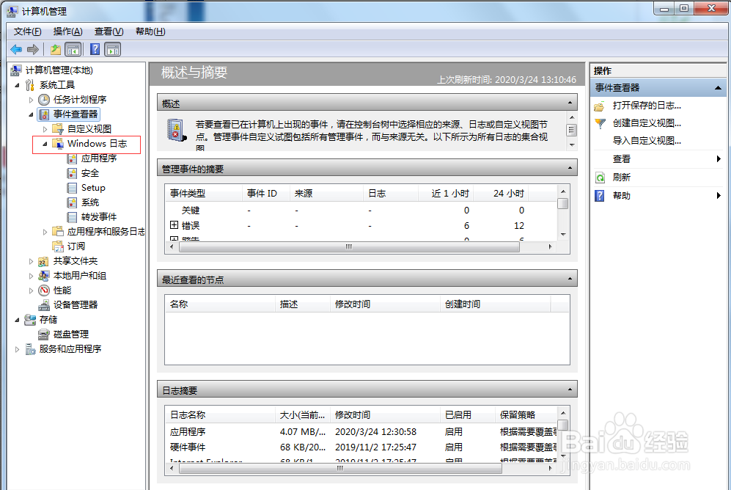731x490 pixels.
Task: Select the 性能 monitor icon
Action: tap(44, 290)
